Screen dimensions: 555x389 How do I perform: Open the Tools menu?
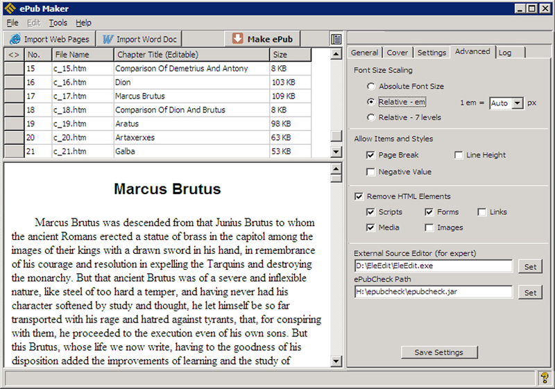tap(58, 23)
